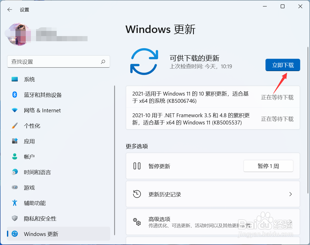Minimize the 设置 window
The height and width of the screenshot is (245, 310).
(x=265, y=6)
